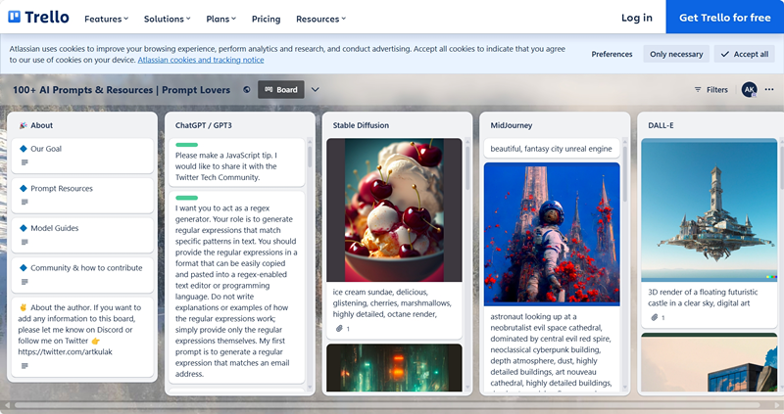The image size is (784, 414).
Task: Open the astronaut looking up prompt text
Action: [551, 349]
